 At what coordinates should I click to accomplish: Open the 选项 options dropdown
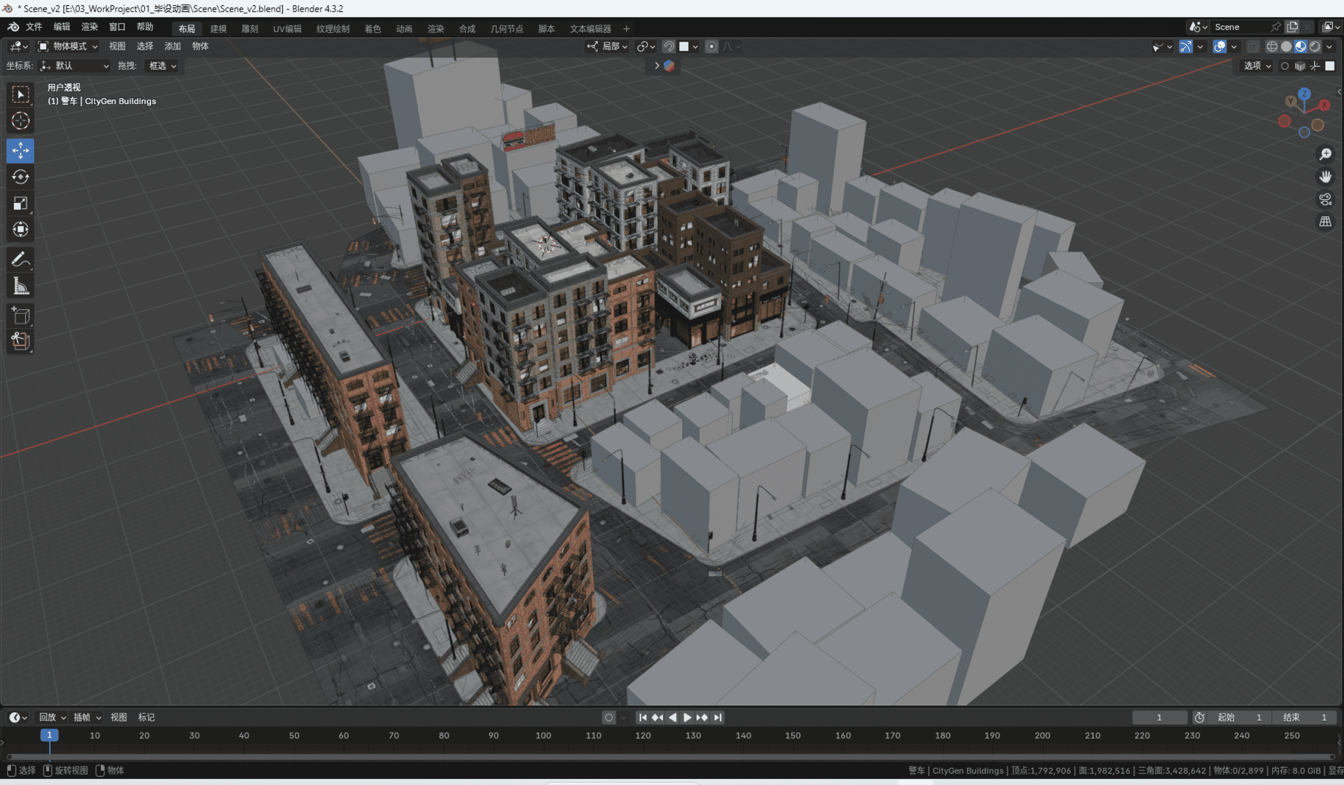click(1257, 66)
